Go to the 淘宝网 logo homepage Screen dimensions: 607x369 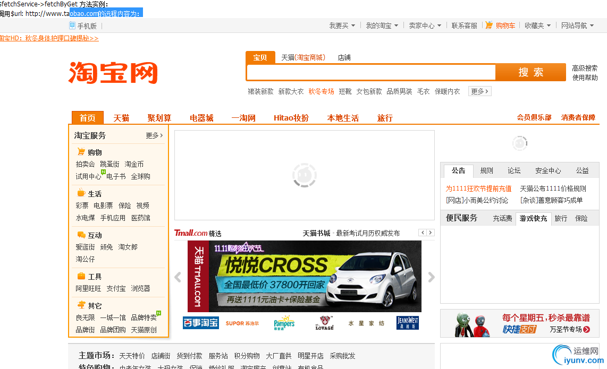coord(113,72)
